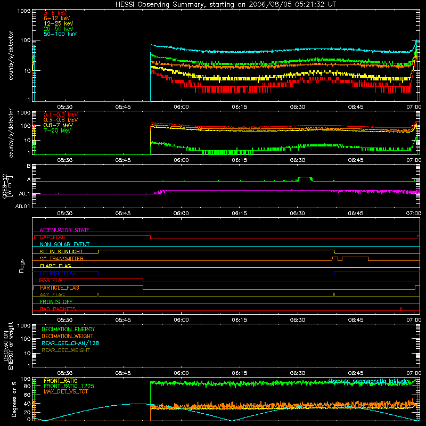Click the ATTENUATOR_STATE flag label
The image size is (426, 426).
tap(64, 230)
